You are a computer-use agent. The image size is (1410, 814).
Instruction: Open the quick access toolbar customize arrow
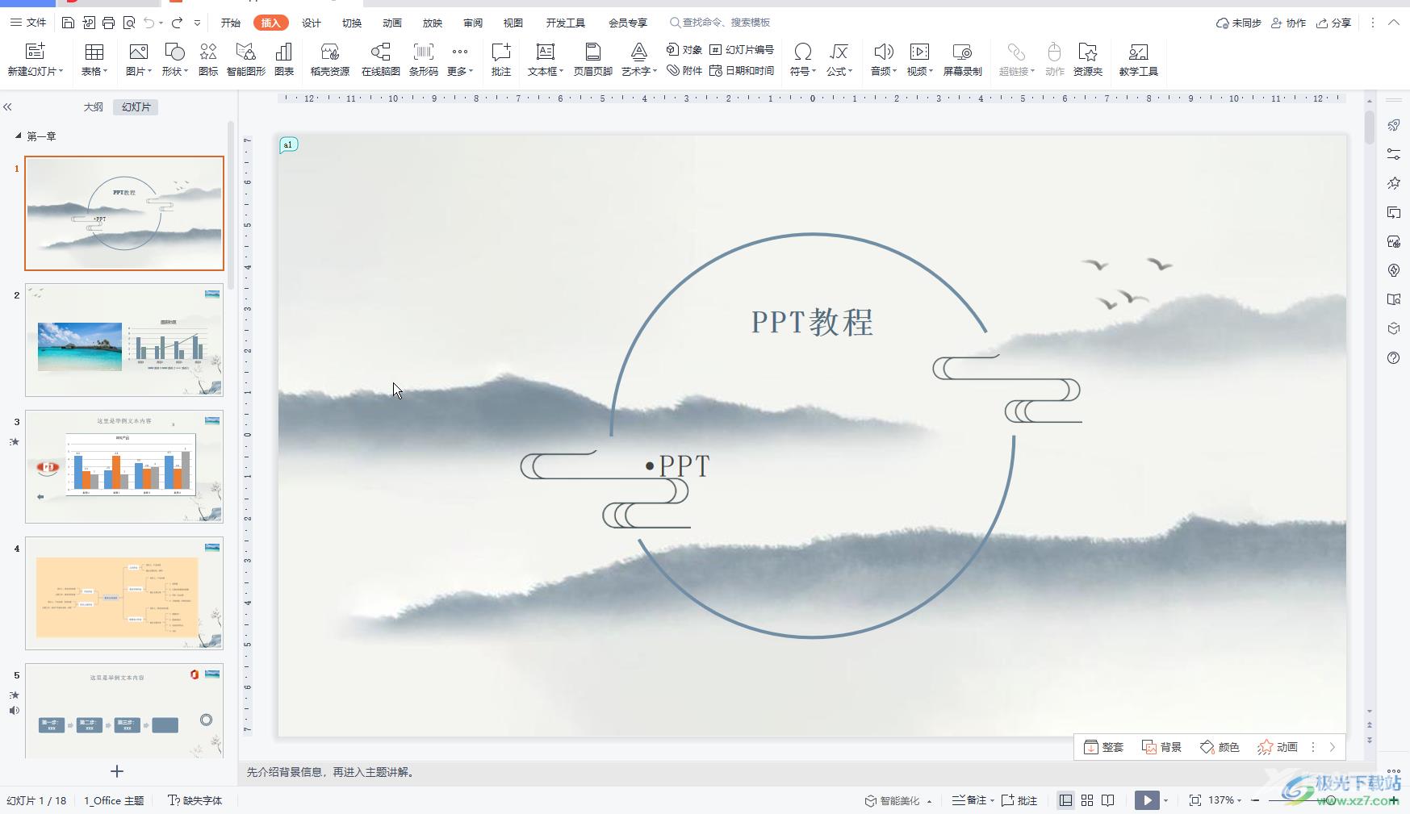(x=197, y=23)
